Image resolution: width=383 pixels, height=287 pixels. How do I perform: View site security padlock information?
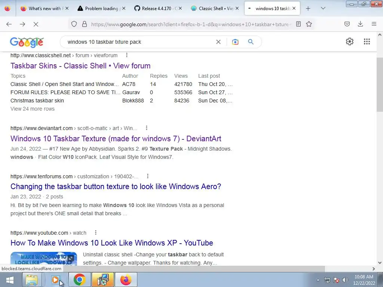[85, 24]
